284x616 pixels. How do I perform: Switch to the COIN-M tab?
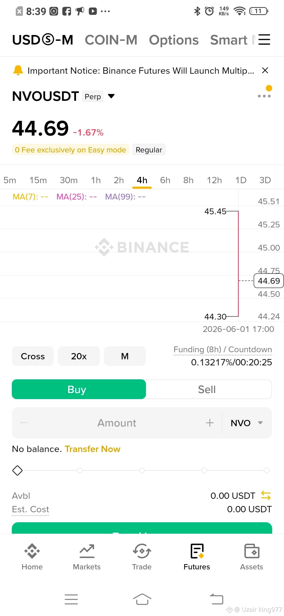[111, 40]
